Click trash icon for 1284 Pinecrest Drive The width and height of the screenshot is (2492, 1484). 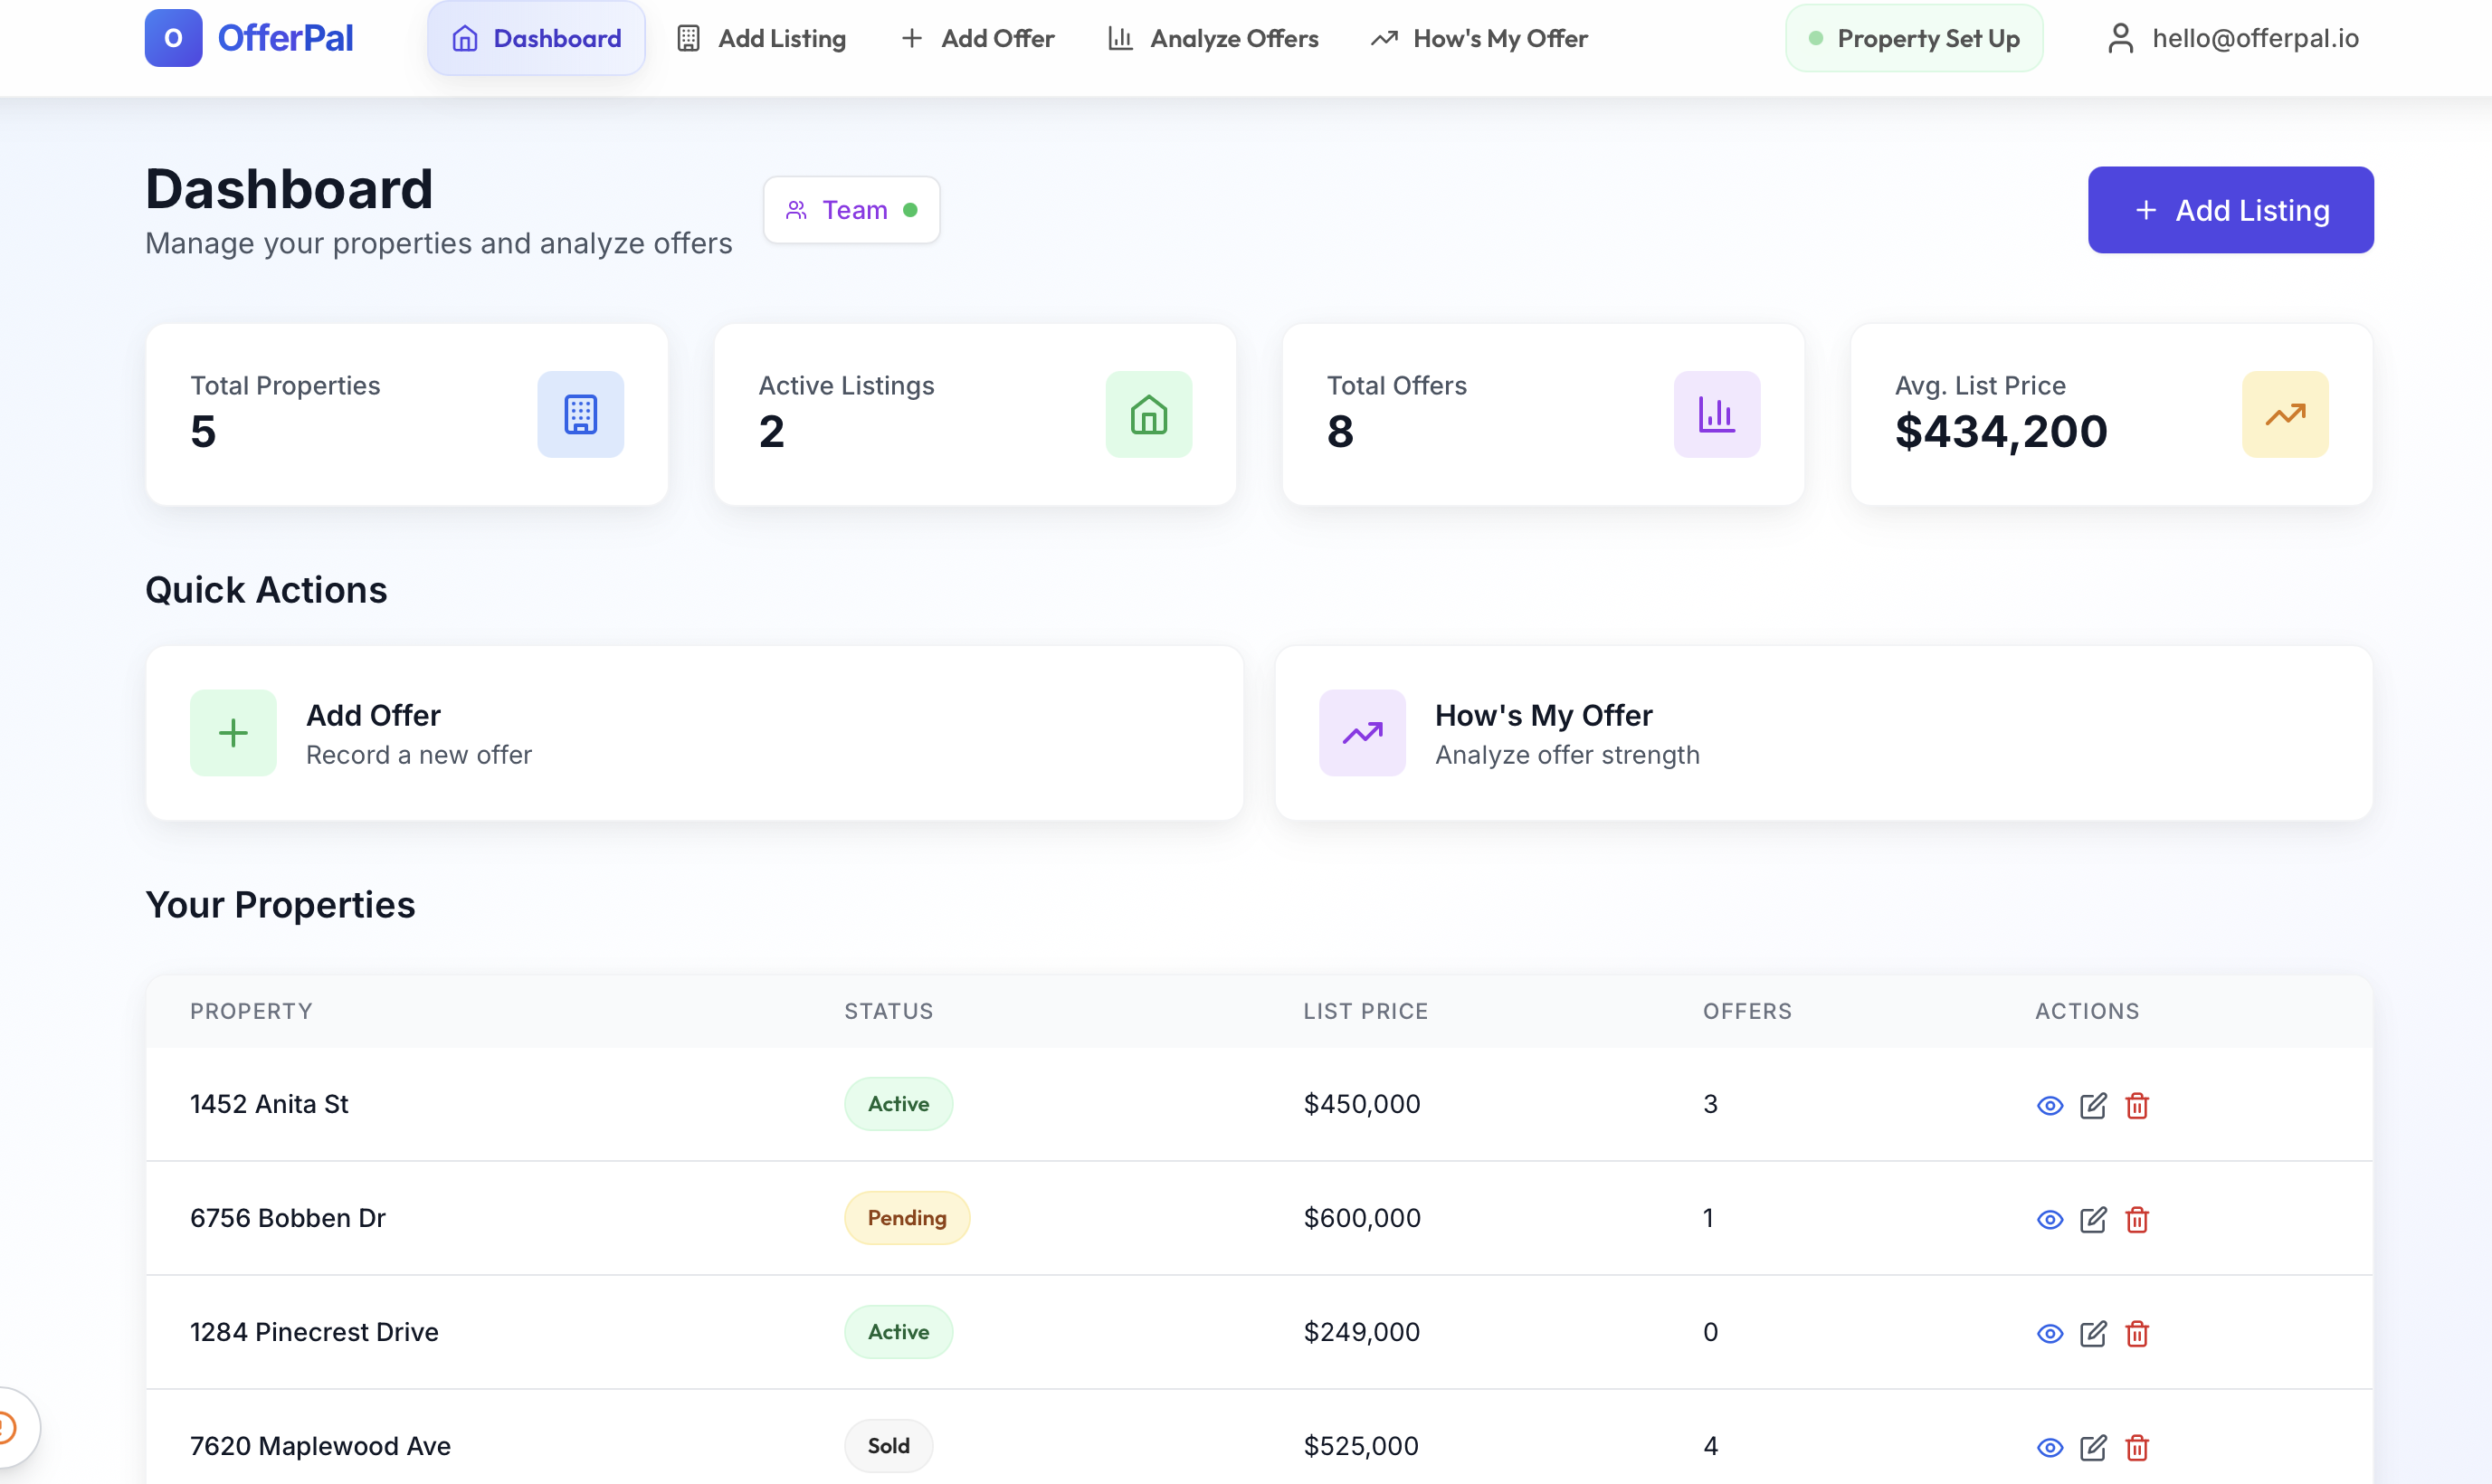[2137, 1333]
